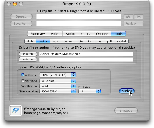Enable the Author as checkbox
Screen dimensions: 154x128
(x=23, y=75)
